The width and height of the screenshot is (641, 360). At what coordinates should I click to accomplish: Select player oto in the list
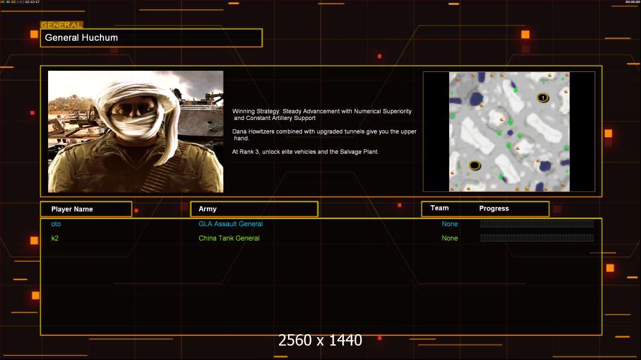click(x=56, y=224)
